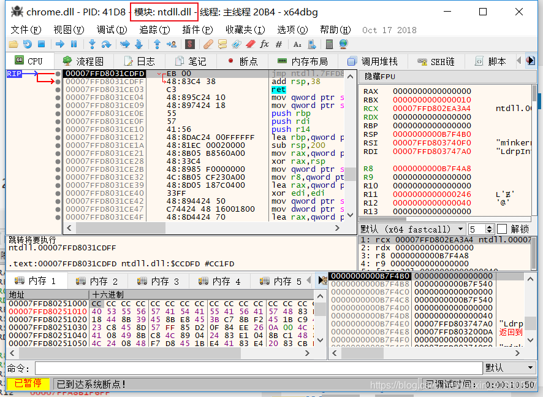Image resolution: width=543 pixels, height=397 pixels.
Task: Open the 调试(D) menu
Action: (x=112, y=30)
